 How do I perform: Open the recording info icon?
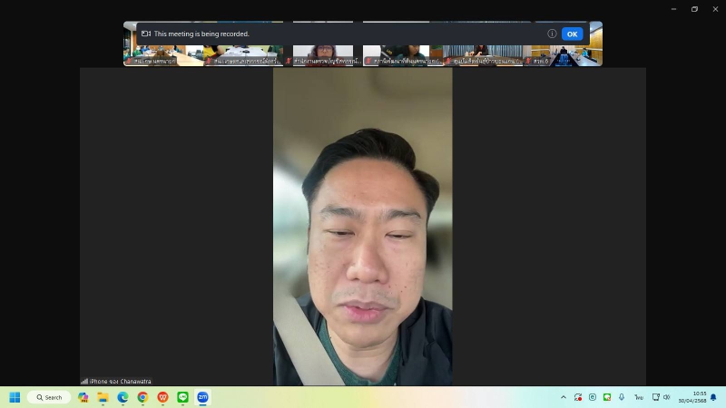point(552,34)
